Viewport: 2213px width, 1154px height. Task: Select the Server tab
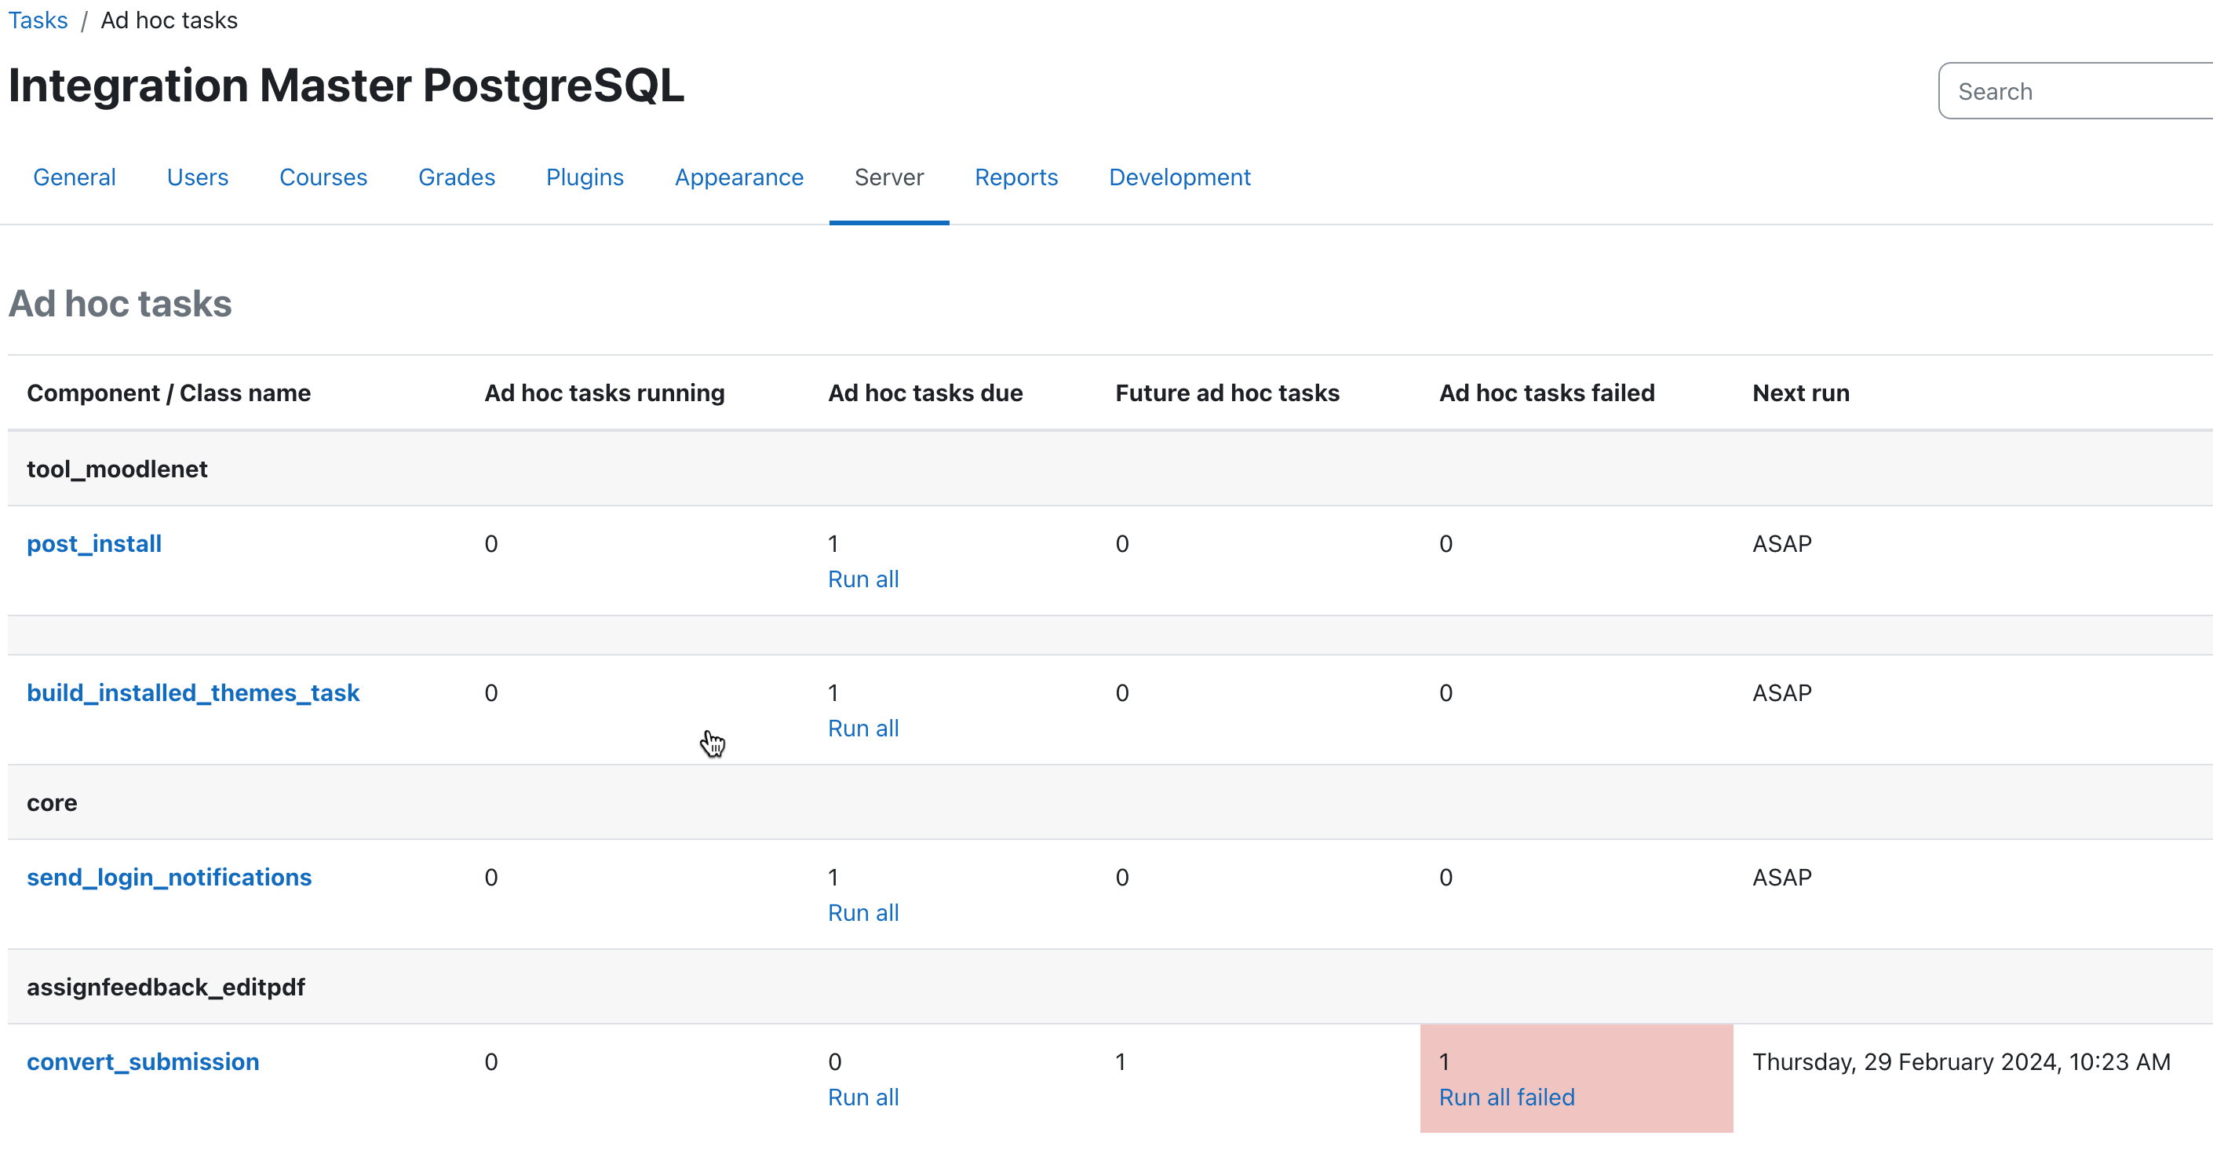pos(889,177)
